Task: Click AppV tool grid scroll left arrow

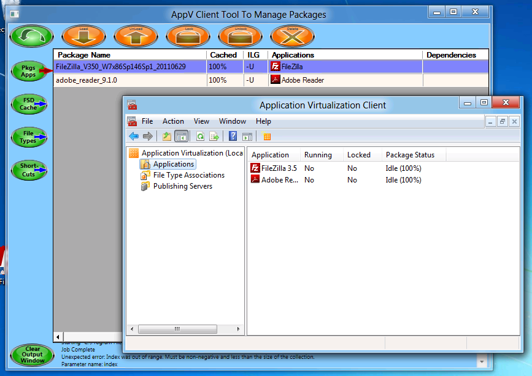Action: click(x=58, y=337)
